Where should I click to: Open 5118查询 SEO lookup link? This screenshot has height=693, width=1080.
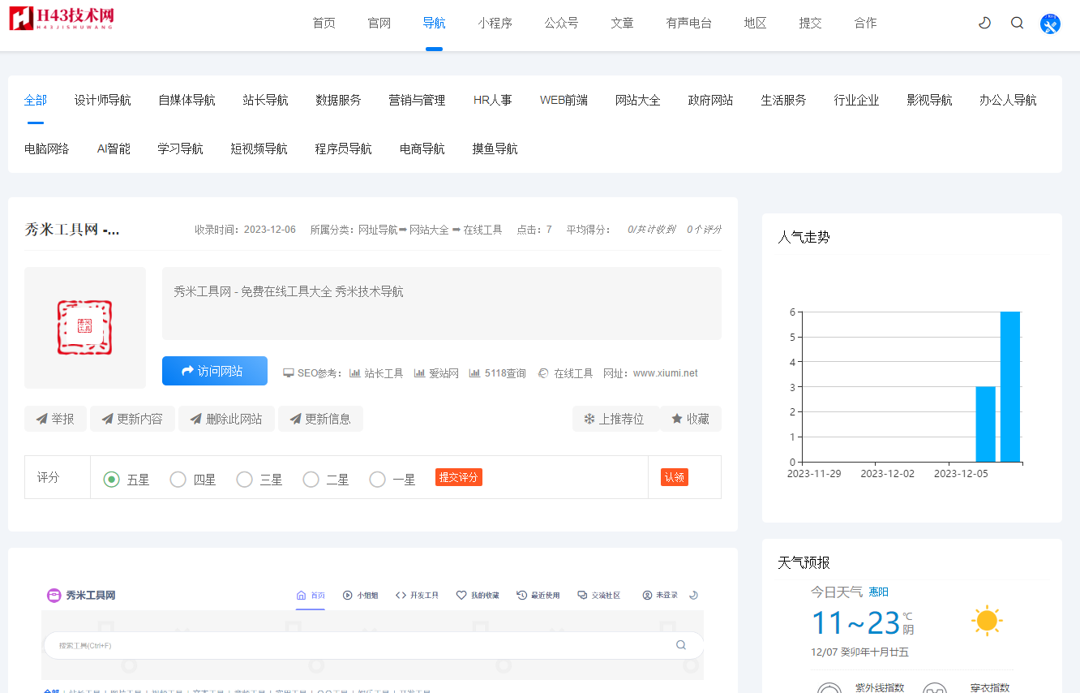click(497, 373)
